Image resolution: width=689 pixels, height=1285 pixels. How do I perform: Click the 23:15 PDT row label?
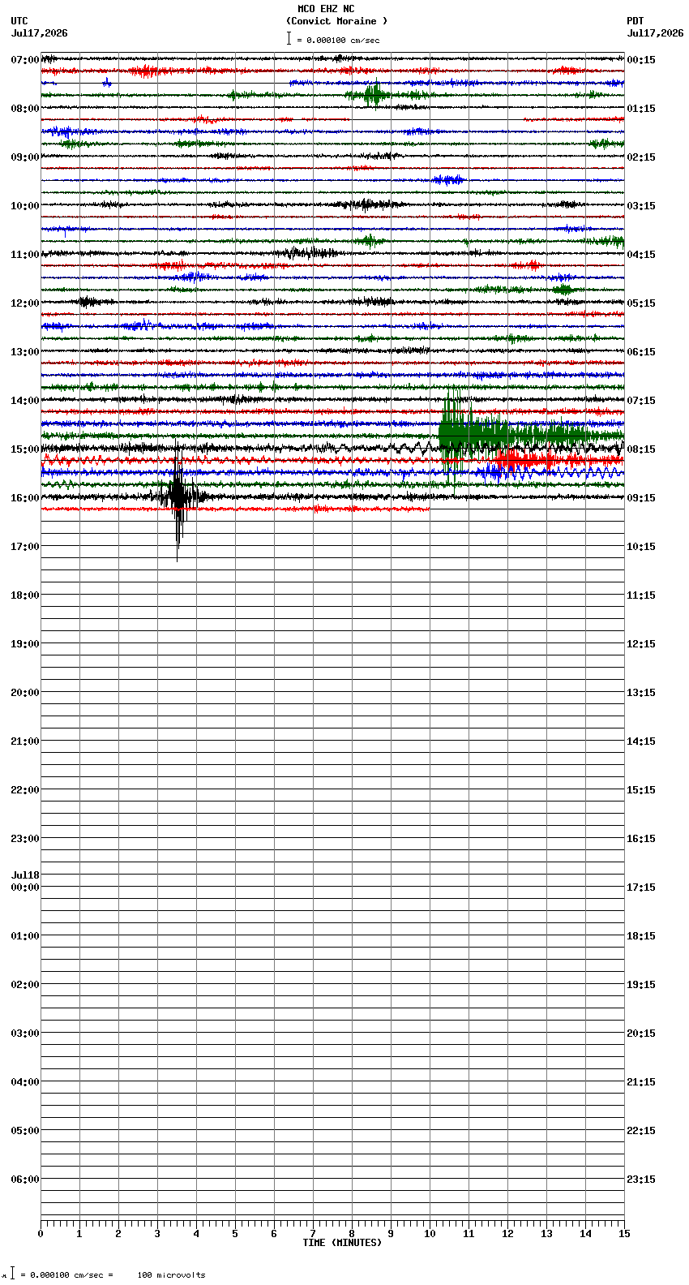point(641,1180)
